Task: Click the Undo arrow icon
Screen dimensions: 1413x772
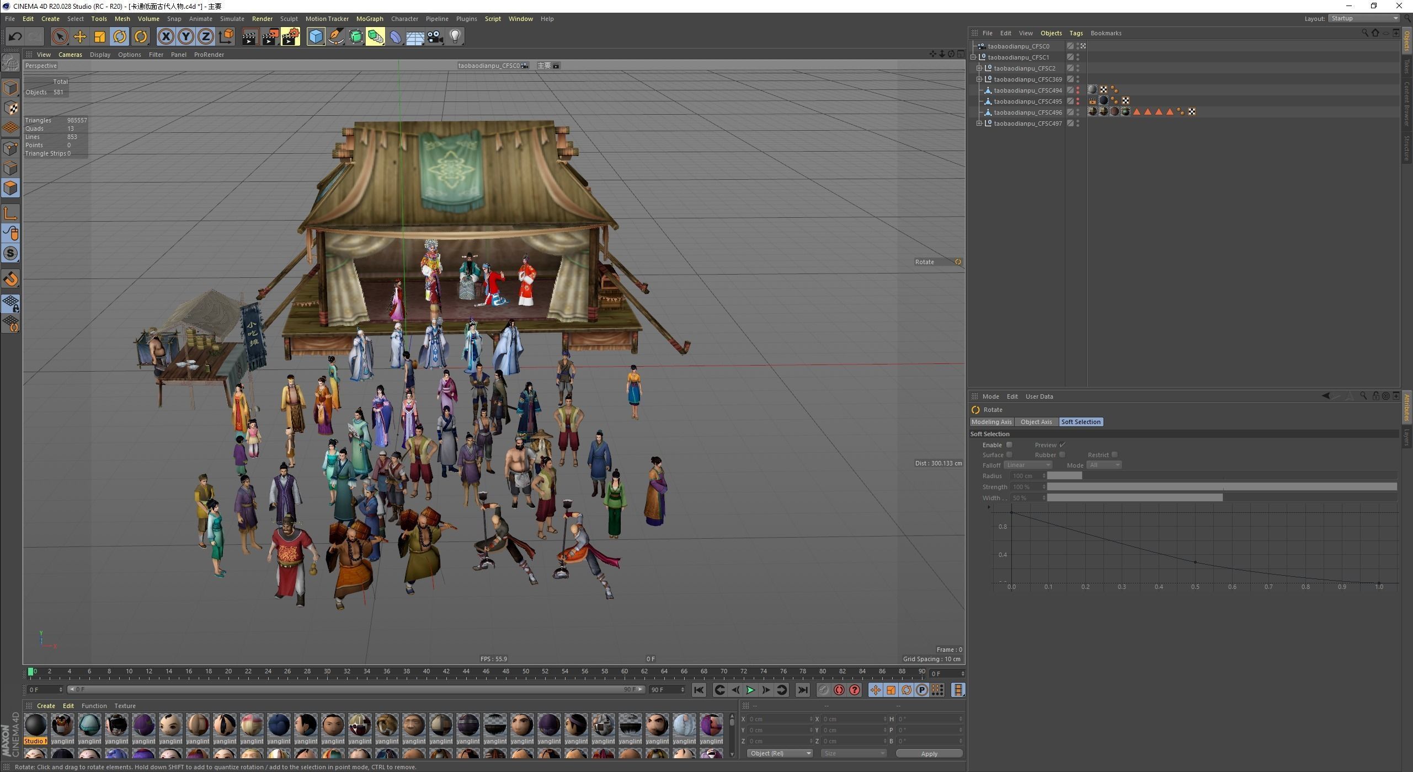Action: pos(15,37)
